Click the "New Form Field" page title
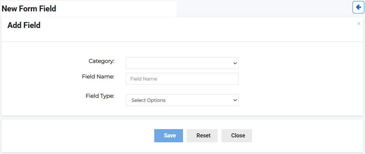365x154 pixels. [29, 9]
